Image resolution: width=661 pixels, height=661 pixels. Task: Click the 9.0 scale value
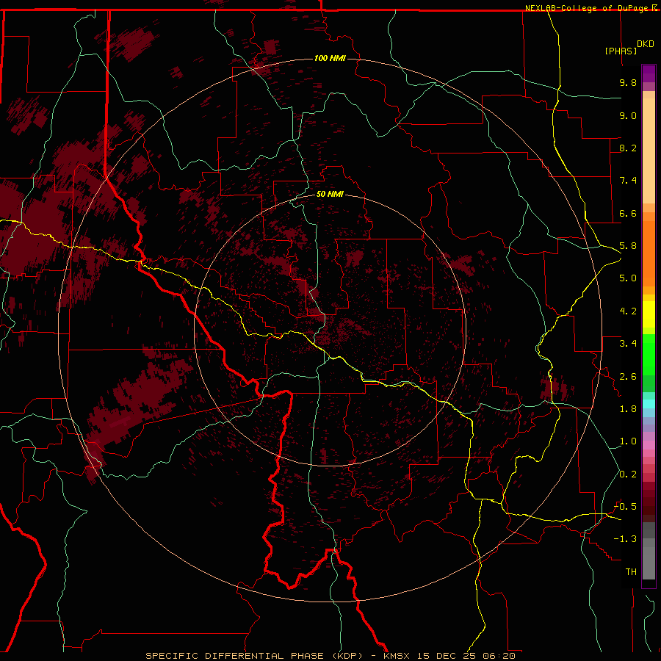pos(628,115)
